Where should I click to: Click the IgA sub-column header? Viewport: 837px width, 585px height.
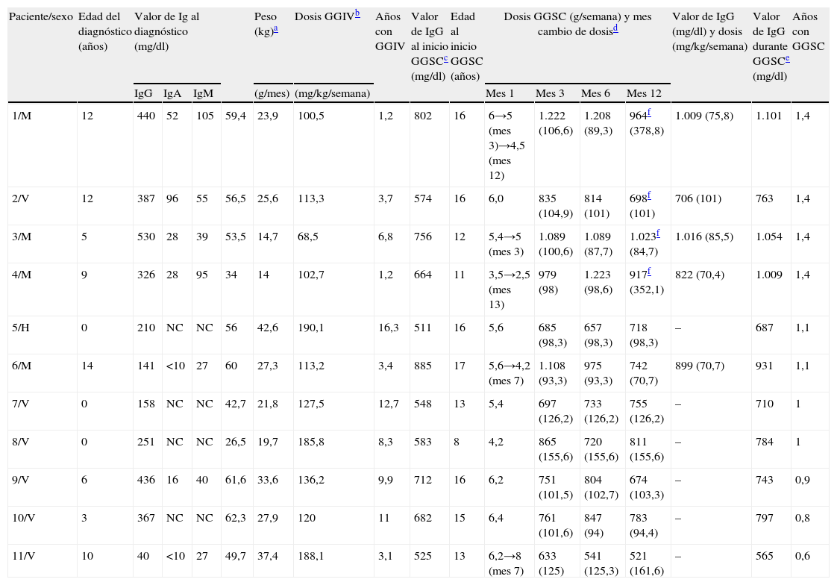coord(172,93)
